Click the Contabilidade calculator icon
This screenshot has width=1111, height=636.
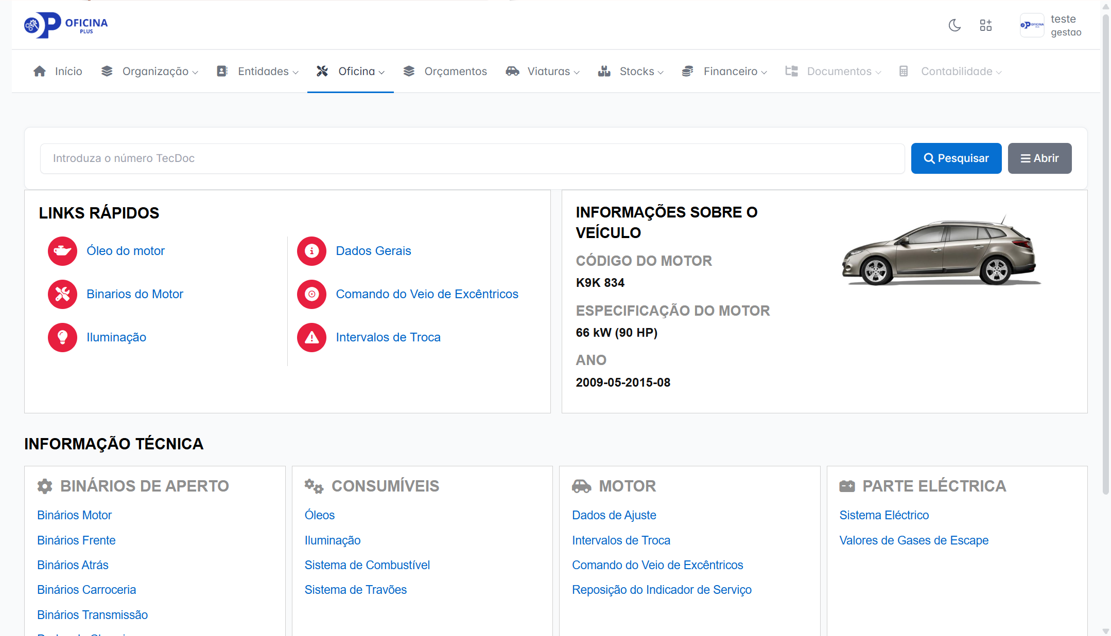pos(904,71)
